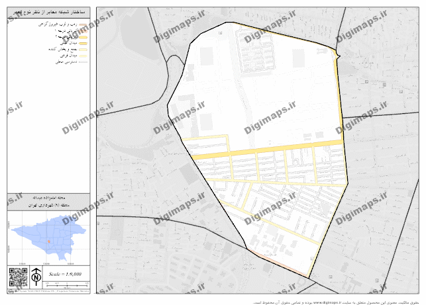Click the "میدان فرعی" legend label

pos(68,56)
